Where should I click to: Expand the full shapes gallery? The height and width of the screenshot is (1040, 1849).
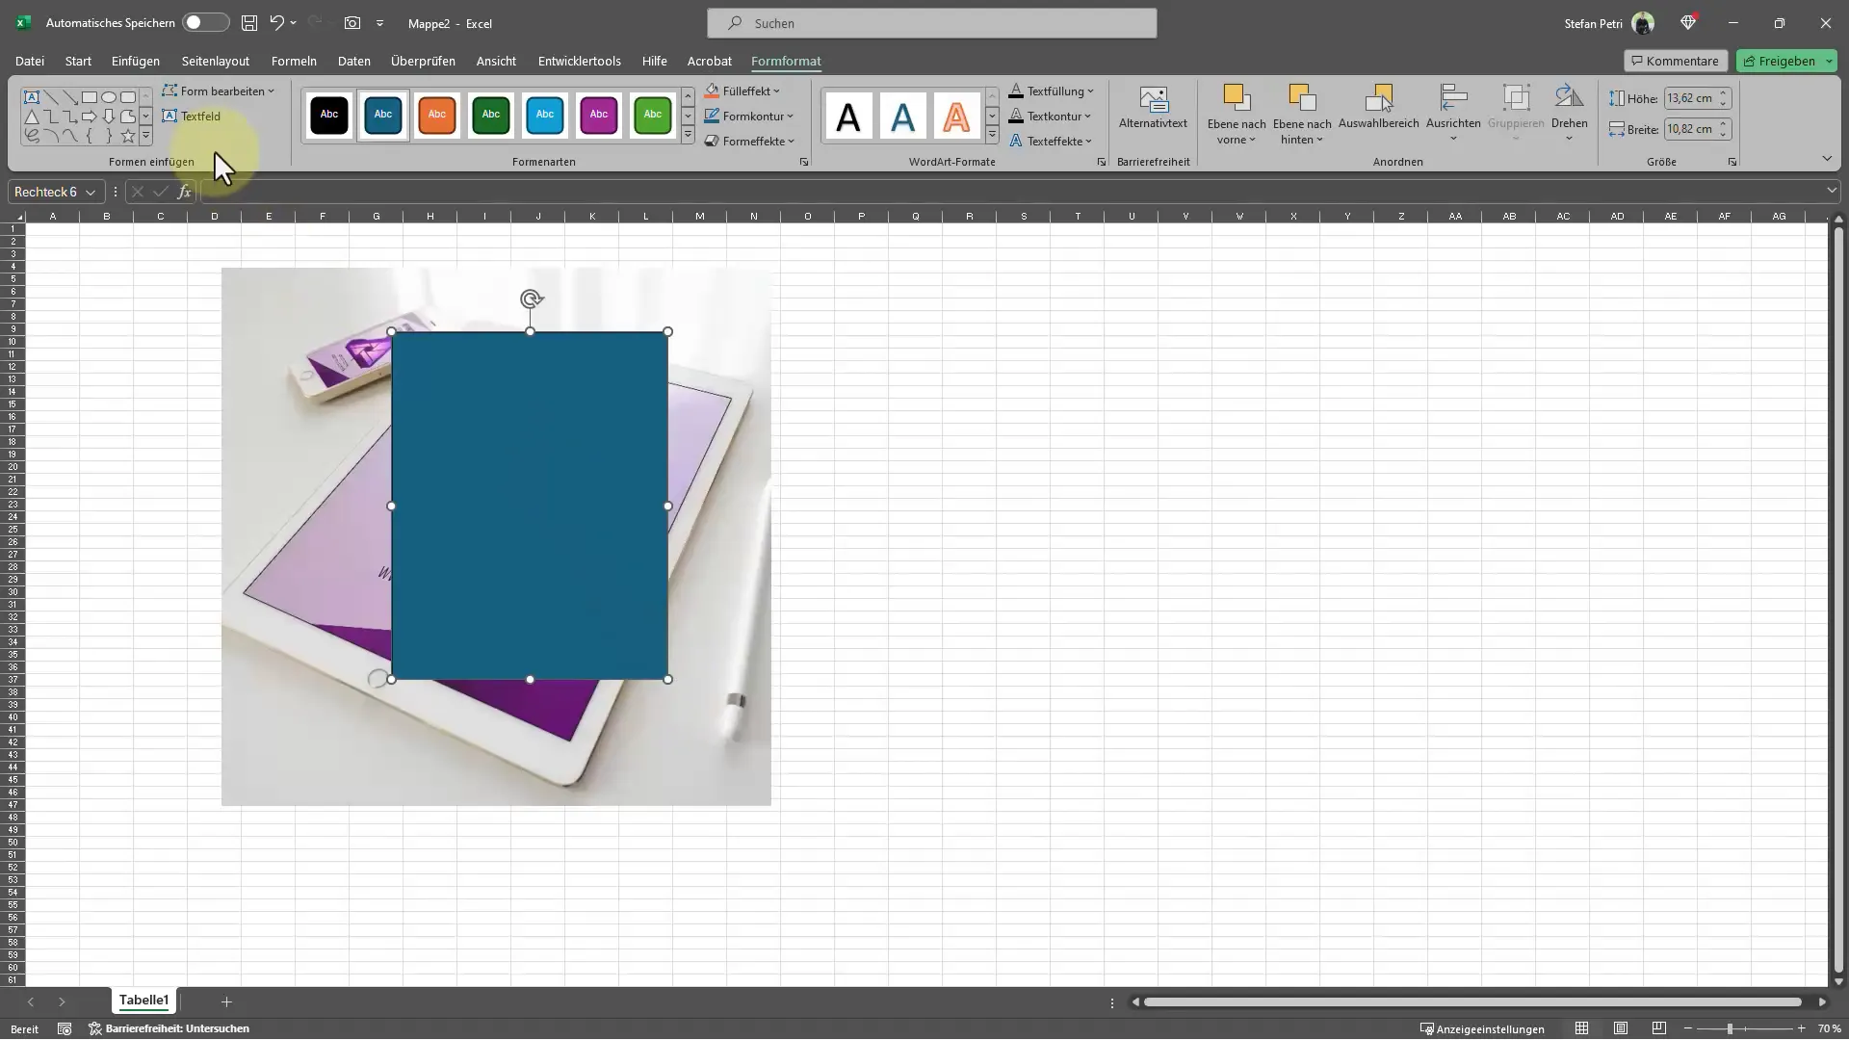click(x=146, y=136)
